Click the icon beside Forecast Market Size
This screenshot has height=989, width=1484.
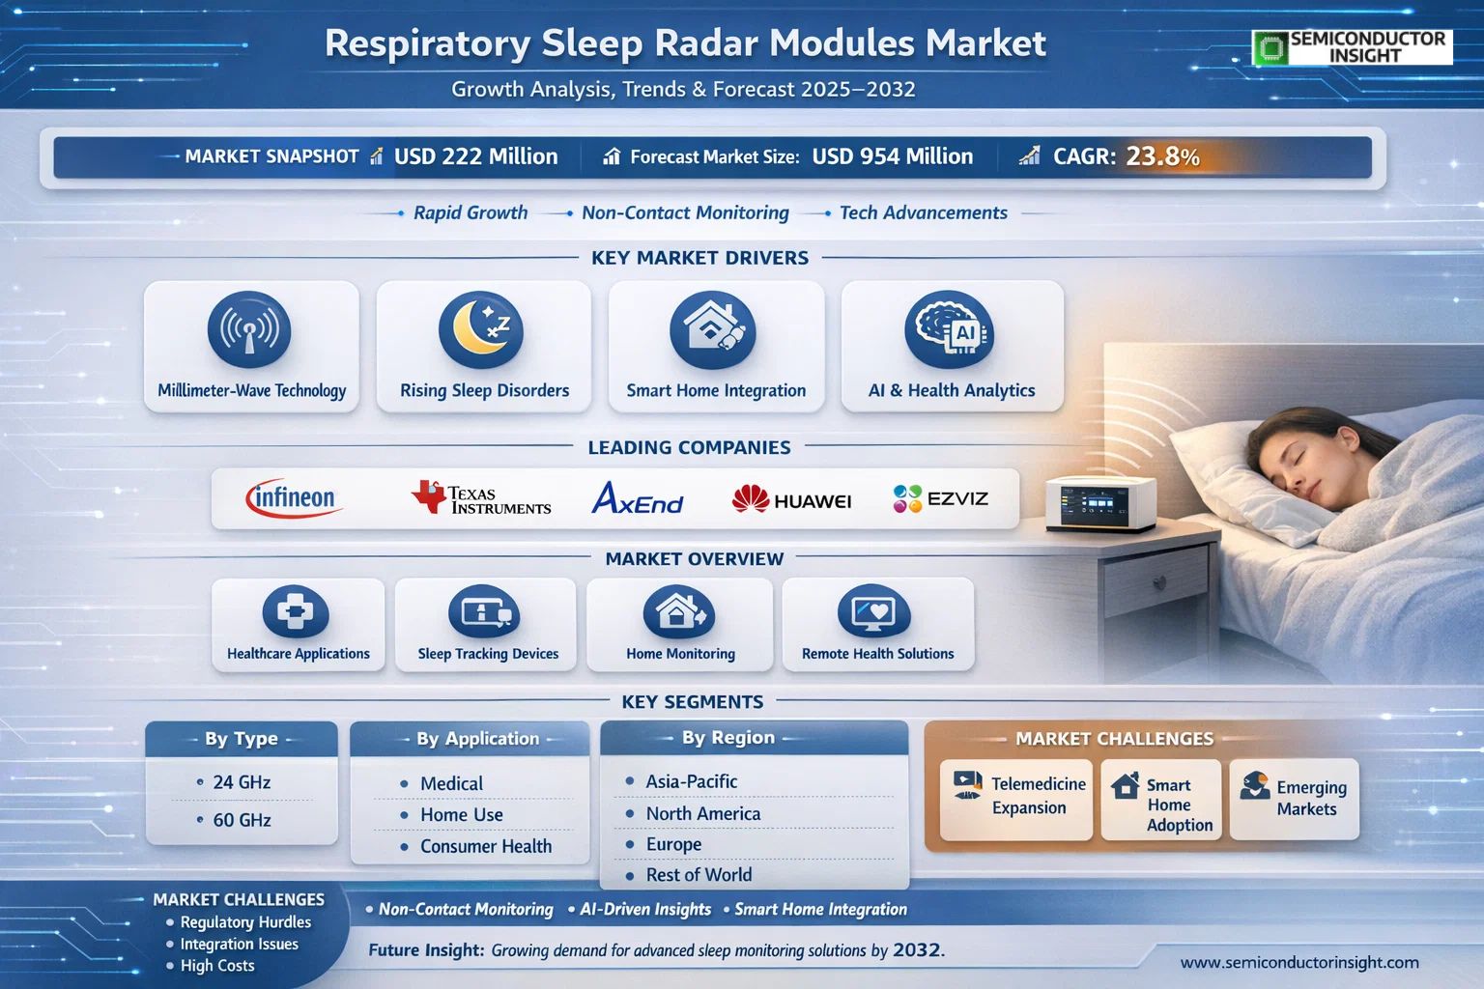click(x=612, y=156)
